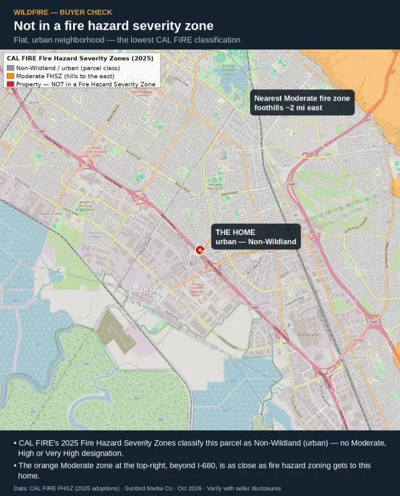Click 'Warm Springs District' map label

tap(352, 360)
